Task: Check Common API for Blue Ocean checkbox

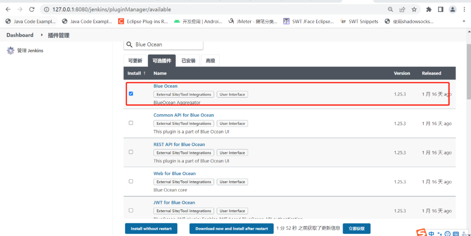Action: [x=131, y=123]
